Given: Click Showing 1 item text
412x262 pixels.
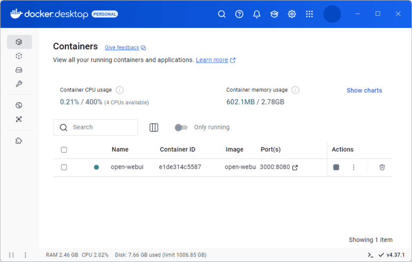Looking at the screenshot, I should [x=370, y=240].
